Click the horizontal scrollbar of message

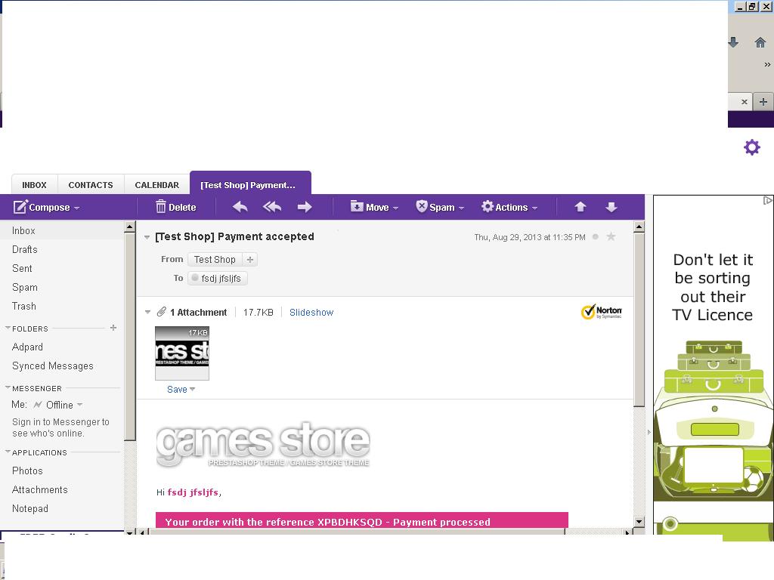[358, 532]
